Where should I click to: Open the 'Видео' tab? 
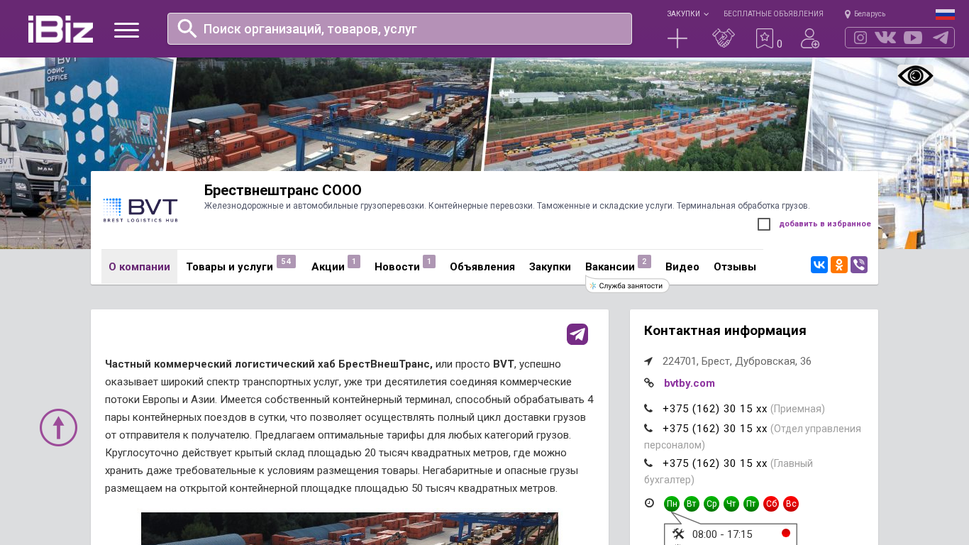pos(682,267)
